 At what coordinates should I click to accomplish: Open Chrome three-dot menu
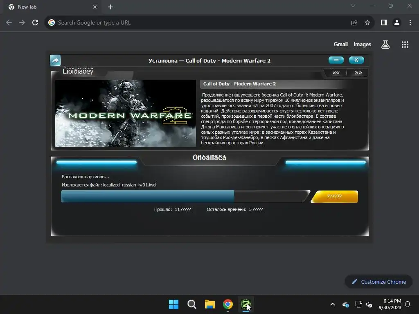(410, 23)
